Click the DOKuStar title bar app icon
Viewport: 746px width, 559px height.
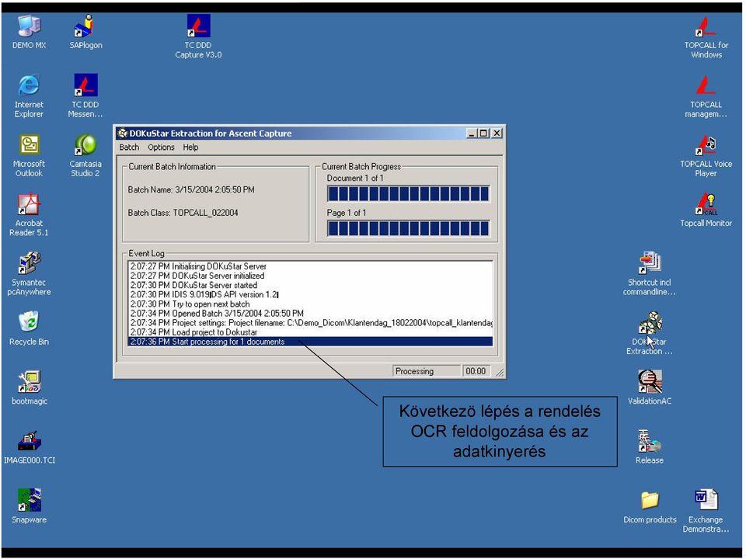(123, 134)
